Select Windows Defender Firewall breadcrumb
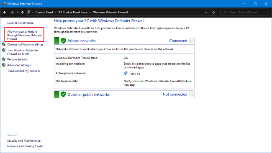Screen dimensions: 272x153 [x=110, y=12]
